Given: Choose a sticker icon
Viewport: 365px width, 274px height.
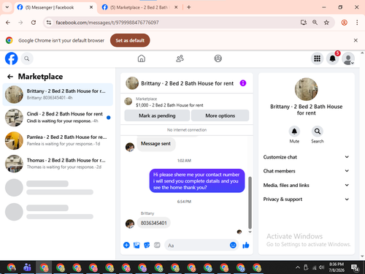Looking at the screenshot, I should click(x=147, y=245).
